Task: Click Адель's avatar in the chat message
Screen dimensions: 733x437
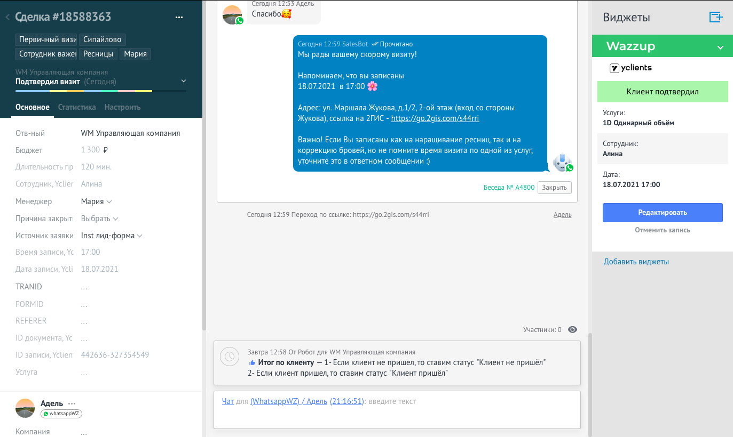Action: pyautogui.click(x=232, y=14)
